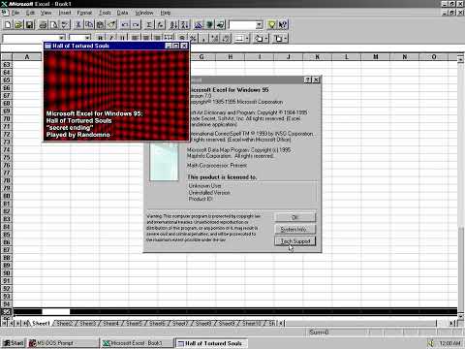This screenshot has width=465, height=349.
Task: Click the New Workbook toolbar icon
Action: [x=8, y=24]
